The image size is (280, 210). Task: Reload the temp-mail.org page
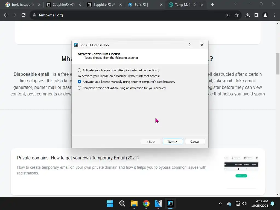click(x=24, y=15)
